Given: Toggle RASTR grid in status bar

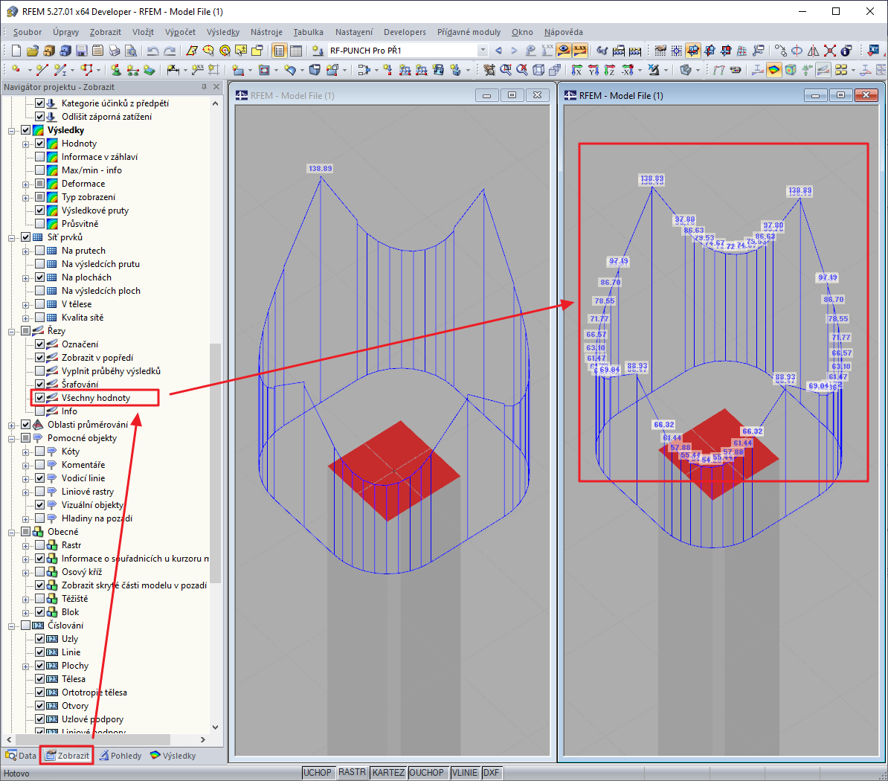Looking at the screenshot, I should tap(352, 773).
